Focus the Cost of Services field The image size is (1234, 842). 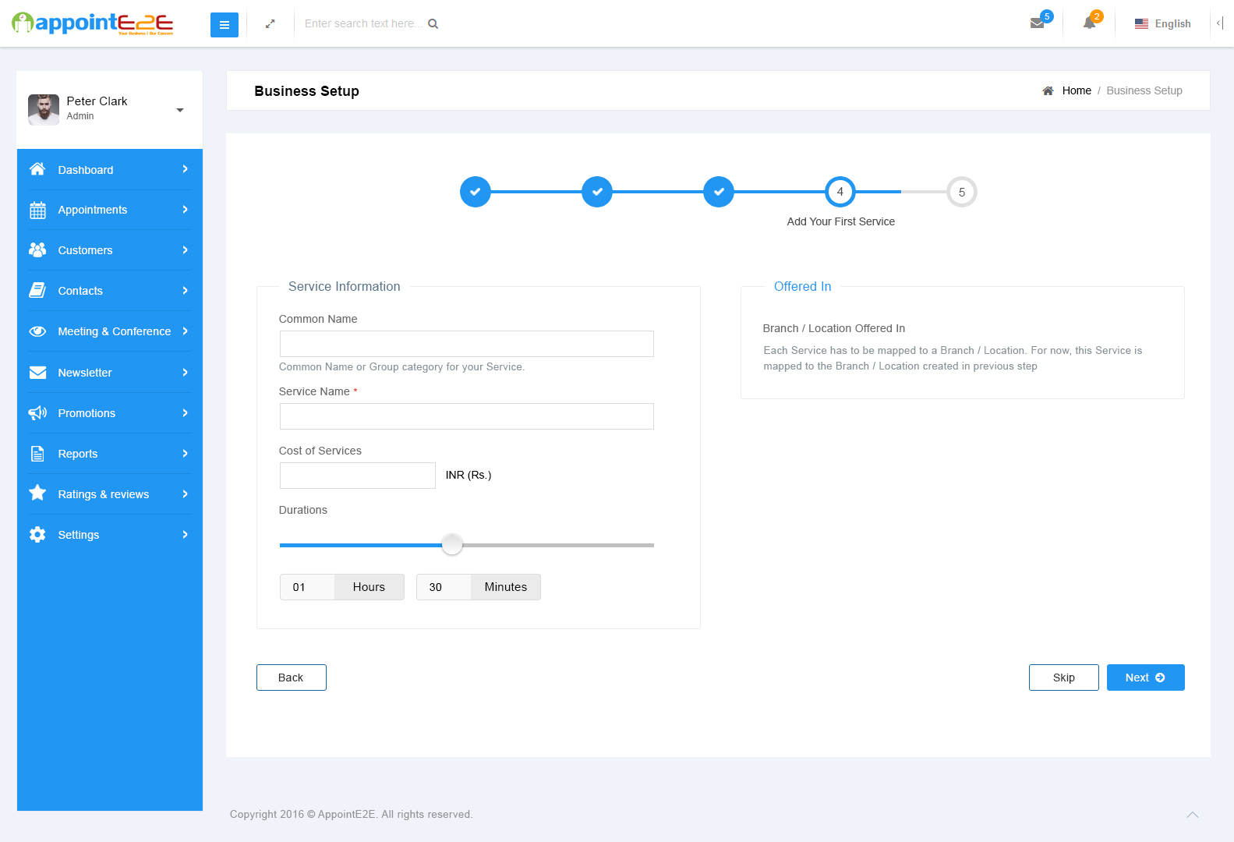[x=358, y=476]
